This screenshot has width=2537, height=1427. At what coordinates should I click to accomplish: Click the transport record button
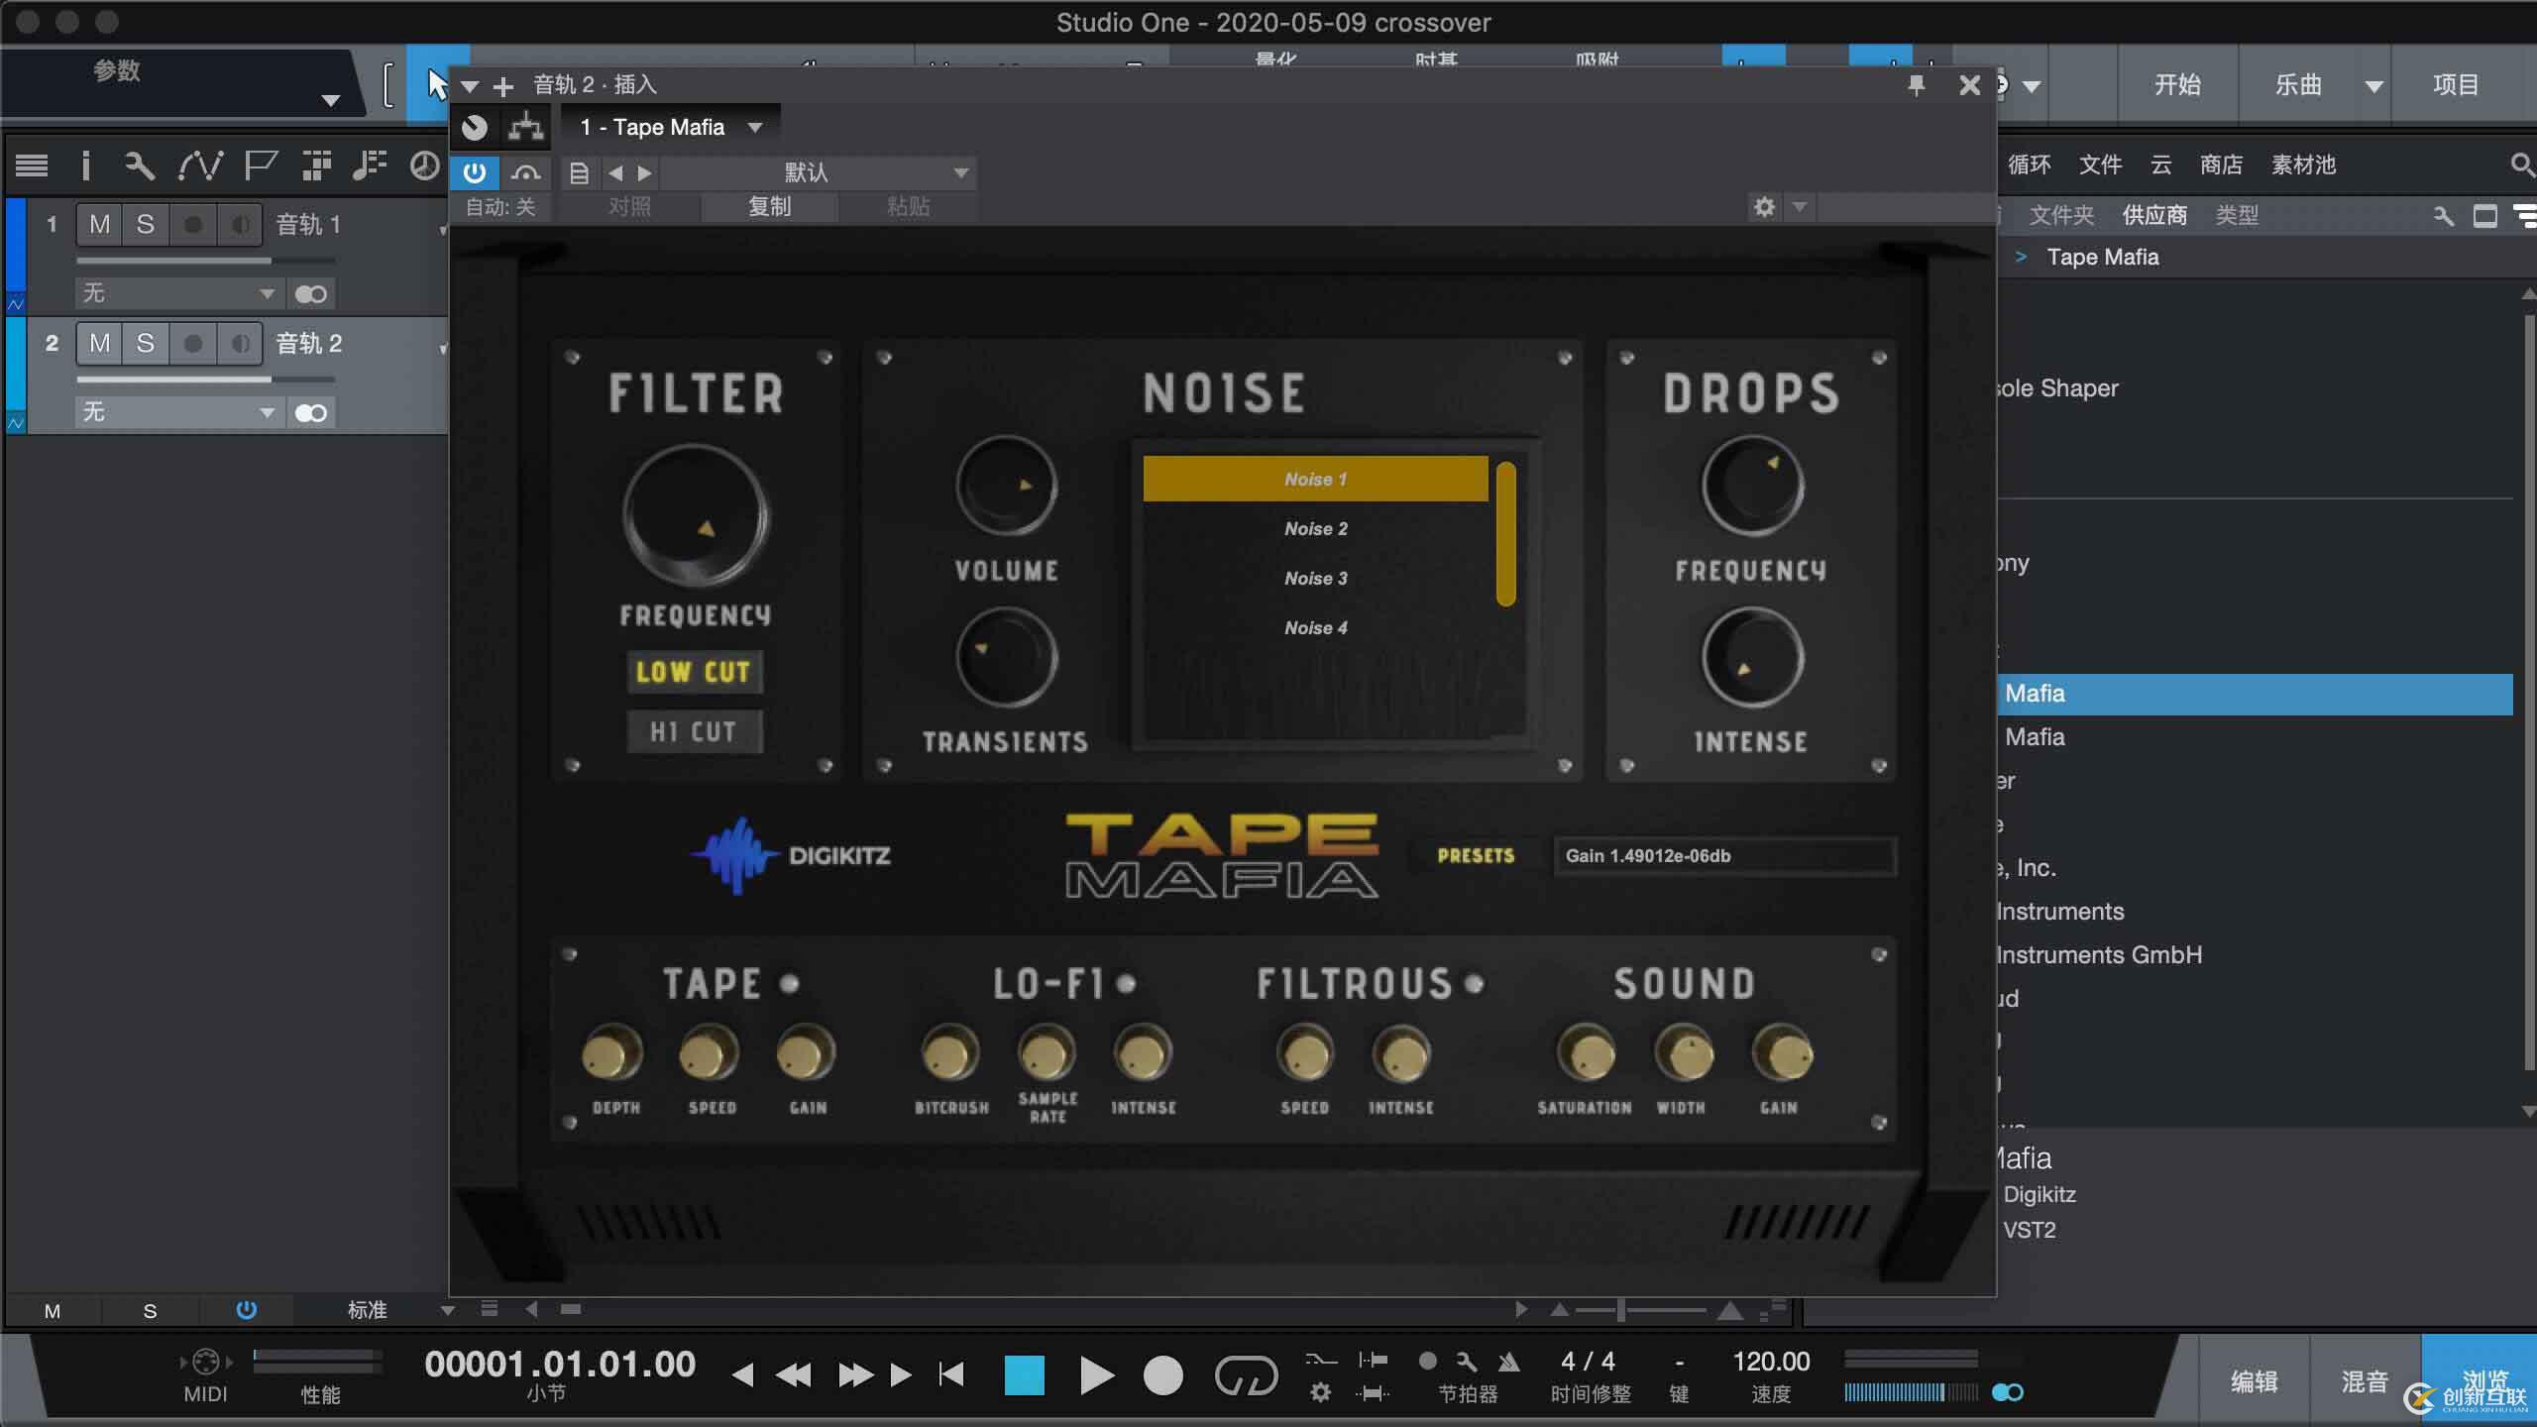(x=1162, y=1375)
